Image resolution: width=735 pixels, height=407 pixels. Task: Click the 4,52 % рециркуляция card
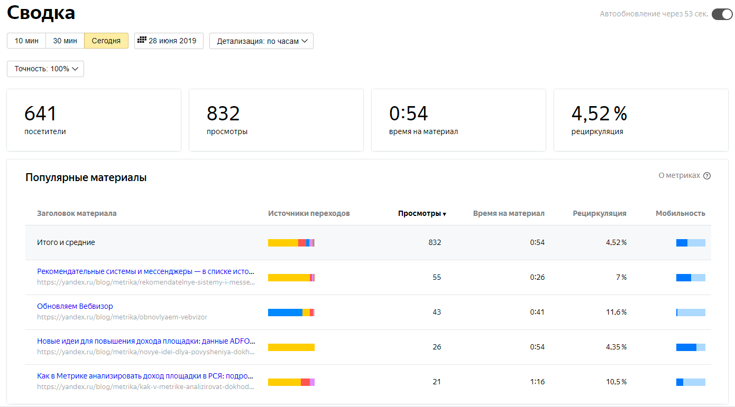(641, 120)
